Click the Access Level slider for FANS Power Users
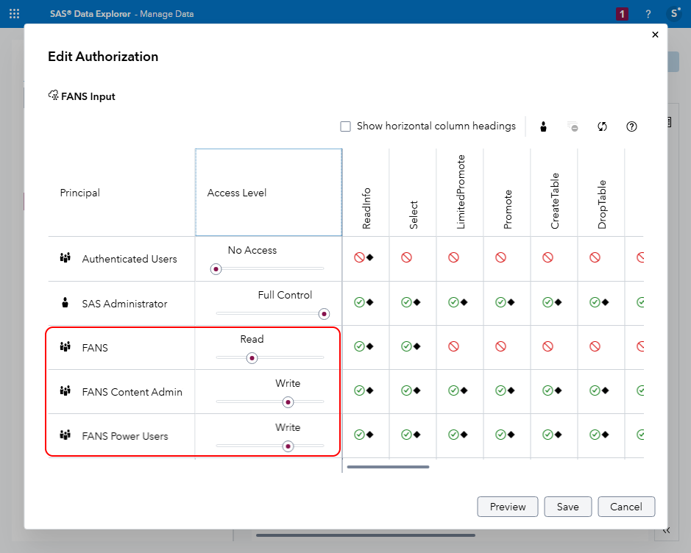 (288, 446)
